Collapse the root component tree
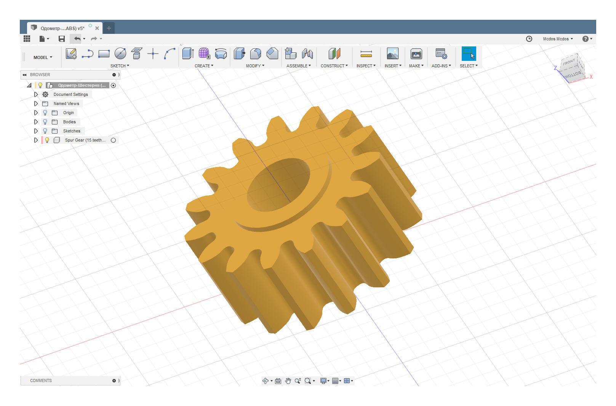 [x=29, y=85]
